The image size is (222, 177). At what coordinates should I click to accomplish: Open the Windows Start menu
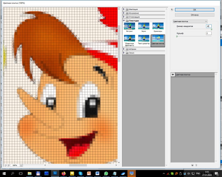tap(4, 173)
